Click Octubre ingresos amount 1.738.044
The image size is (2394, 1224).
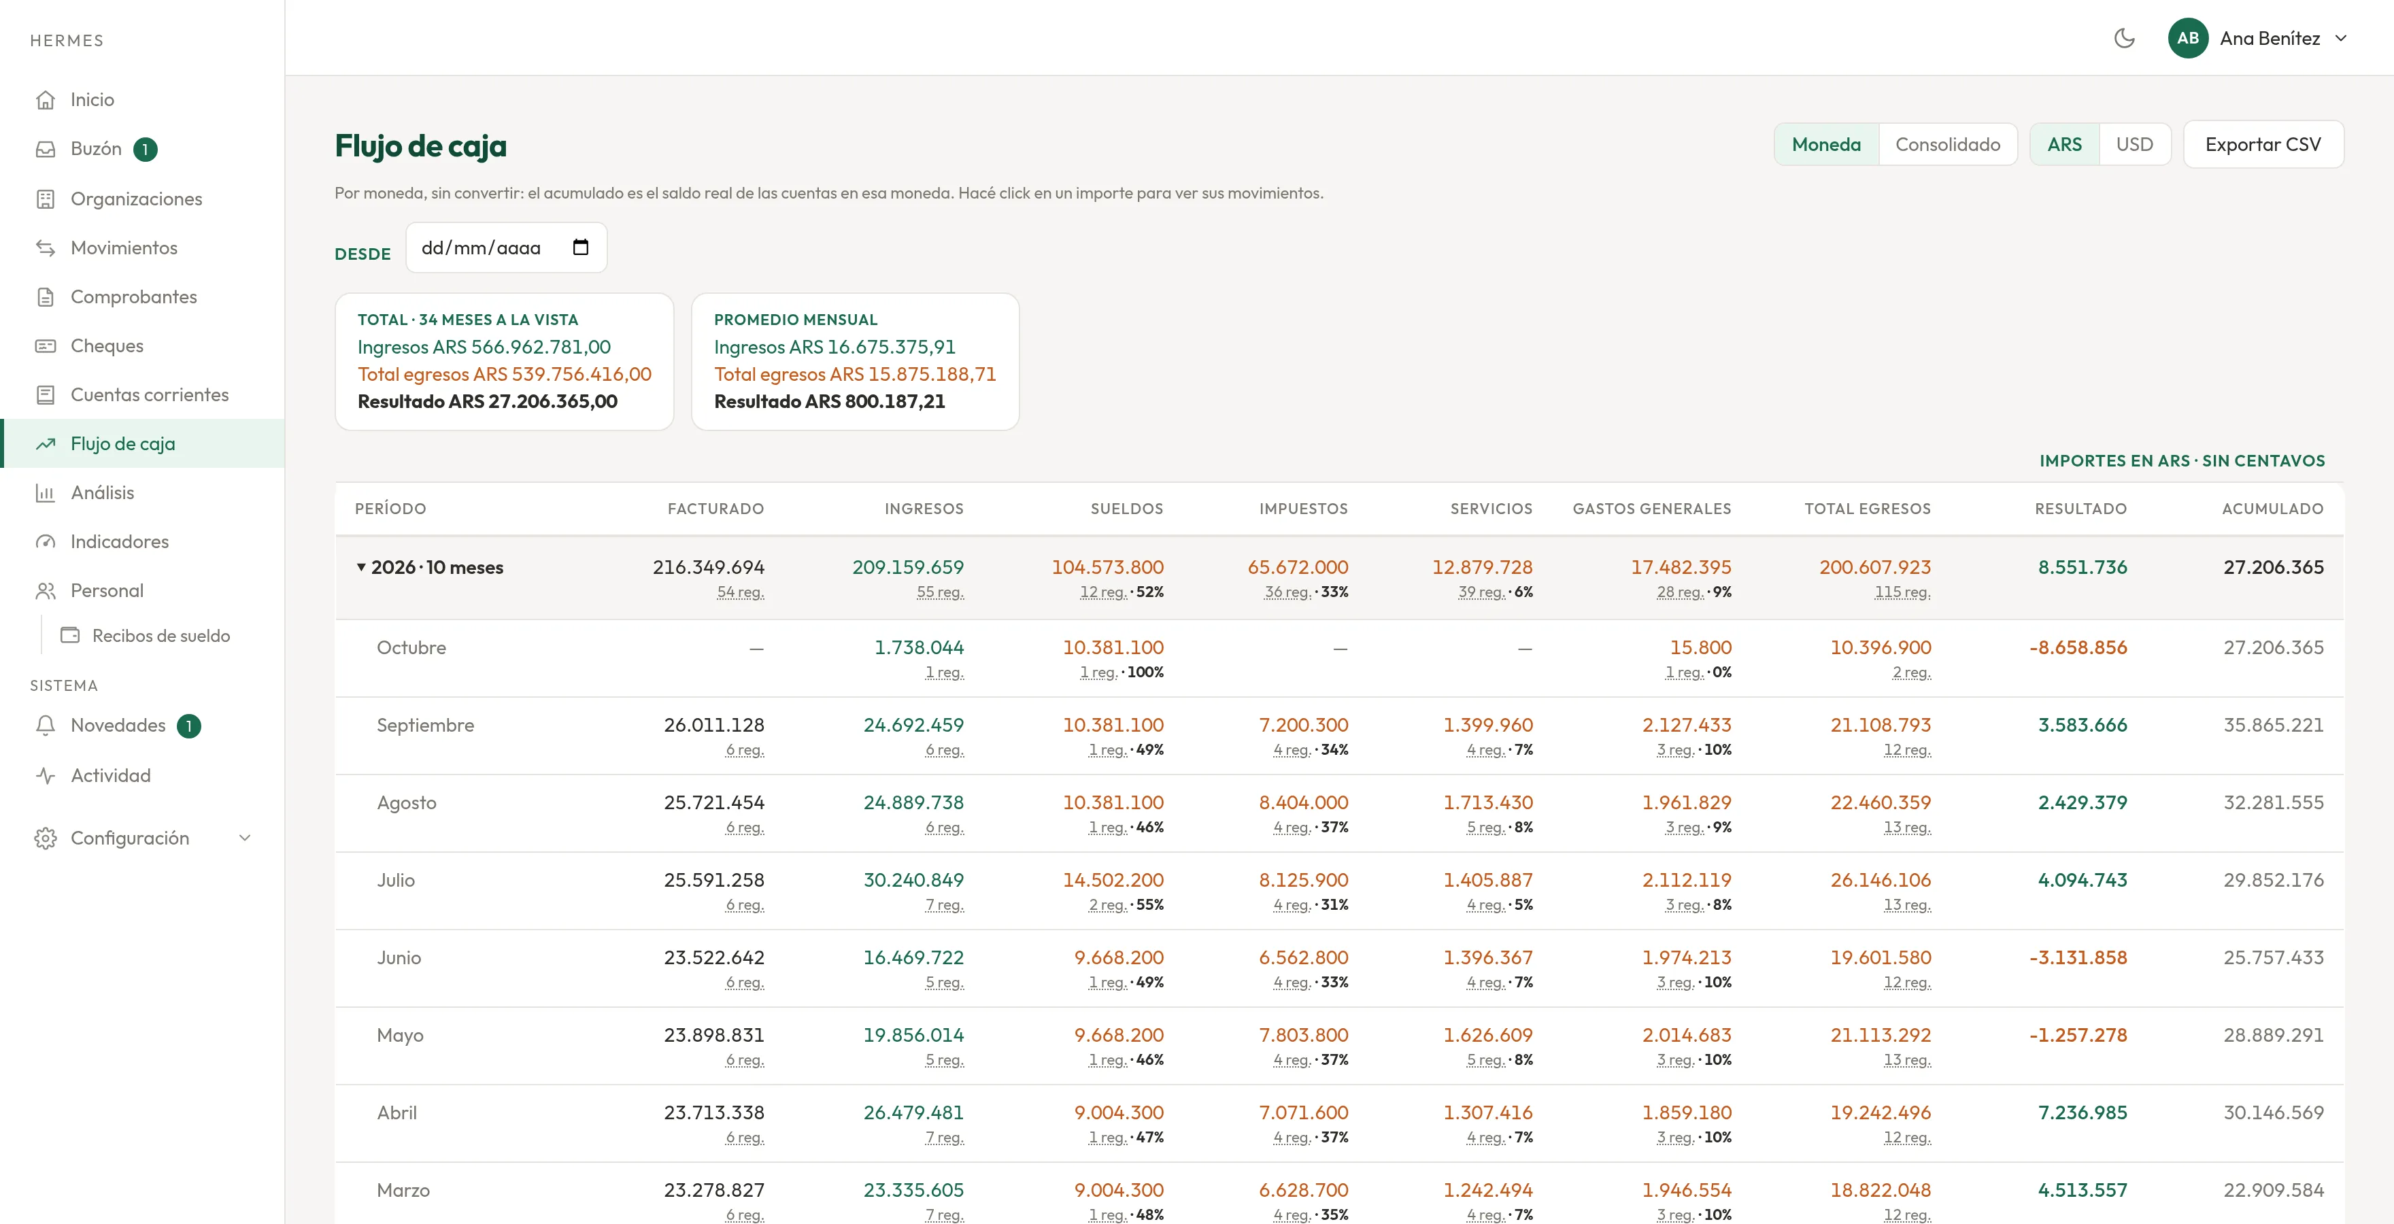pyautogui.click(x=918, y=648)
